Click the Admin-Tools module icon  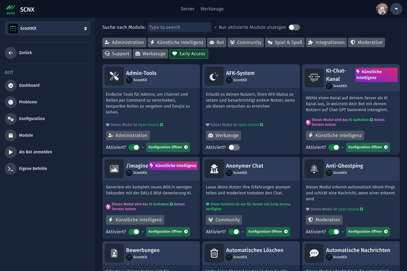click(114, 77)
